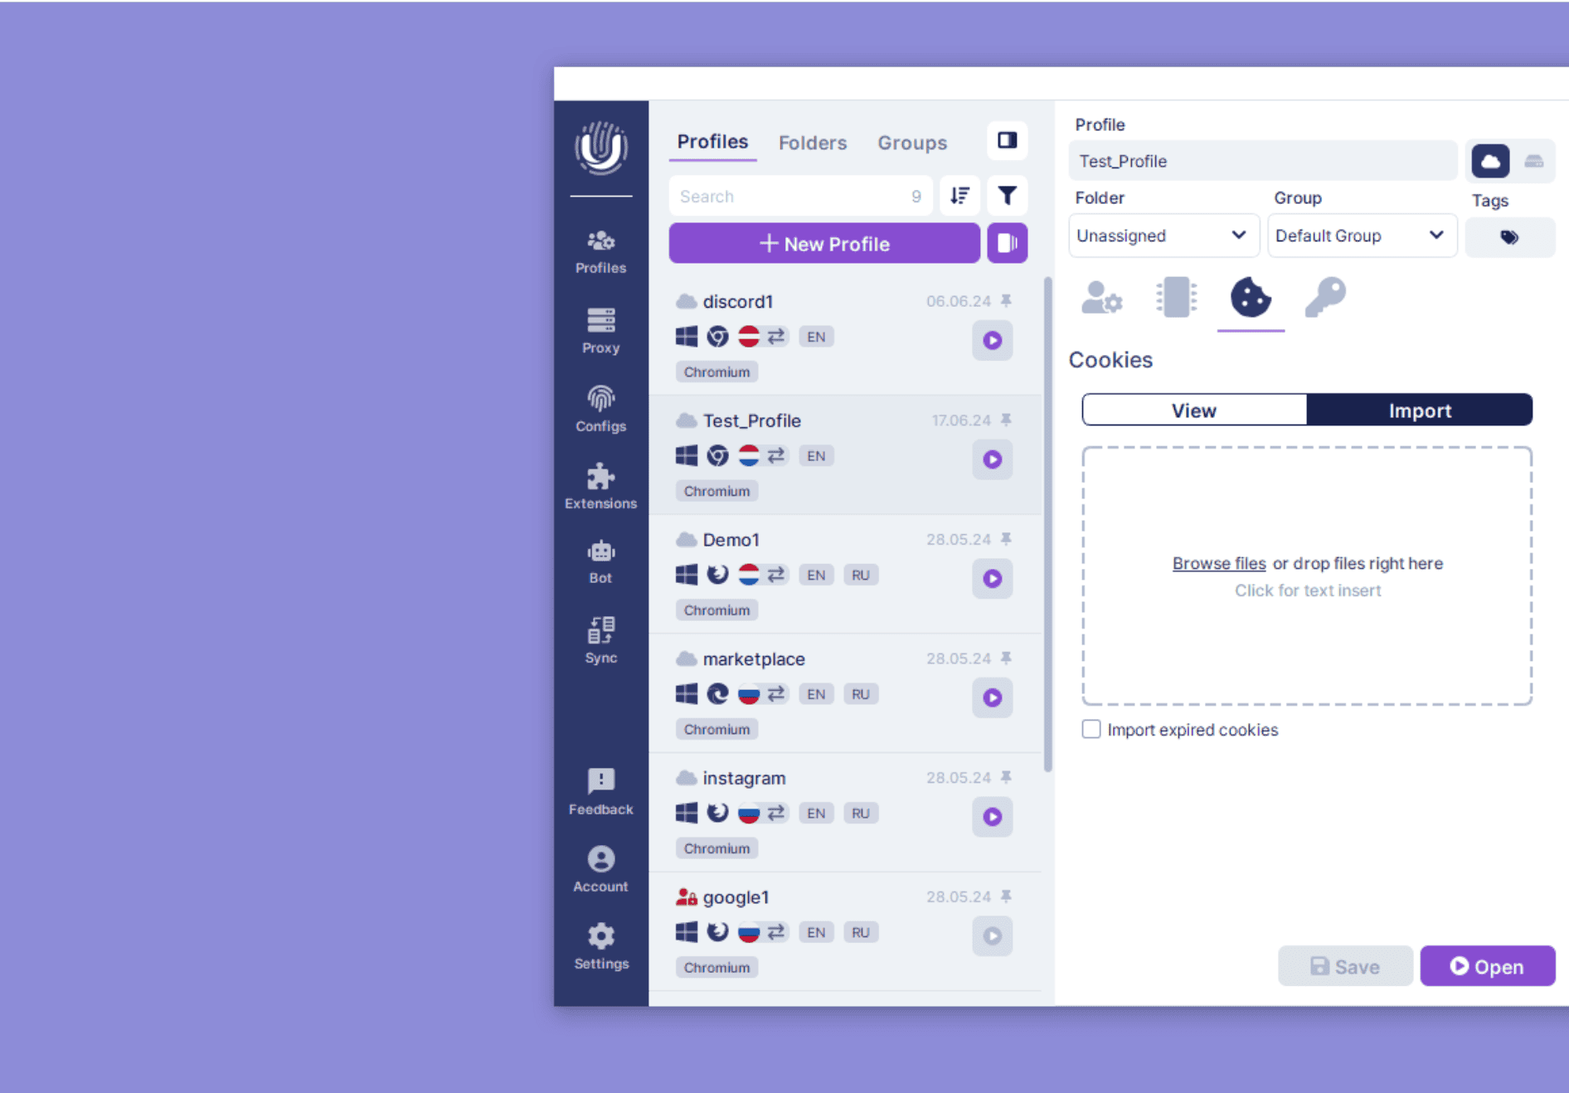Open the Proxy section in sidebar
Viewport: 1569px width, 1093px height.
600,331
